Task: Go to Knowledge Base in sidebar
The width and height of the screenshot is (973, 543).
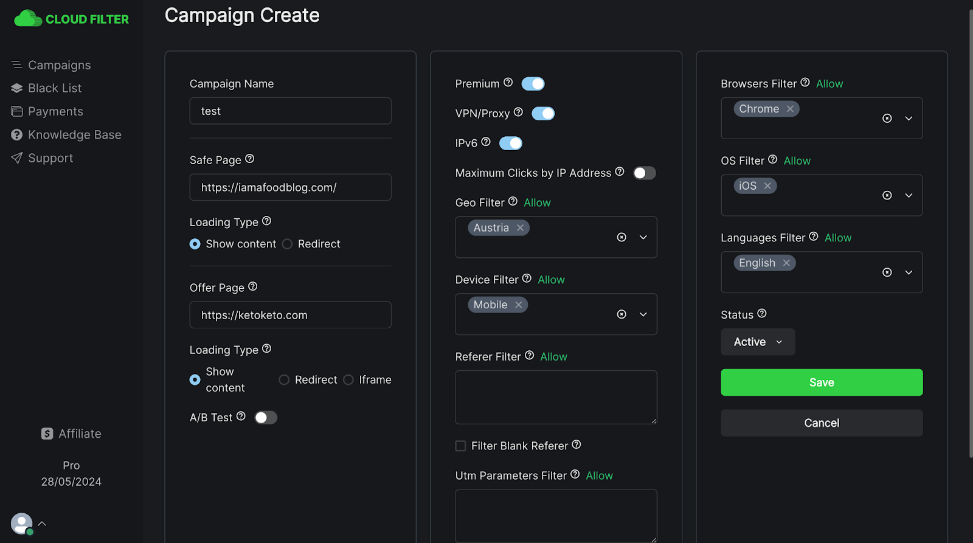Action: coord(74,135)
